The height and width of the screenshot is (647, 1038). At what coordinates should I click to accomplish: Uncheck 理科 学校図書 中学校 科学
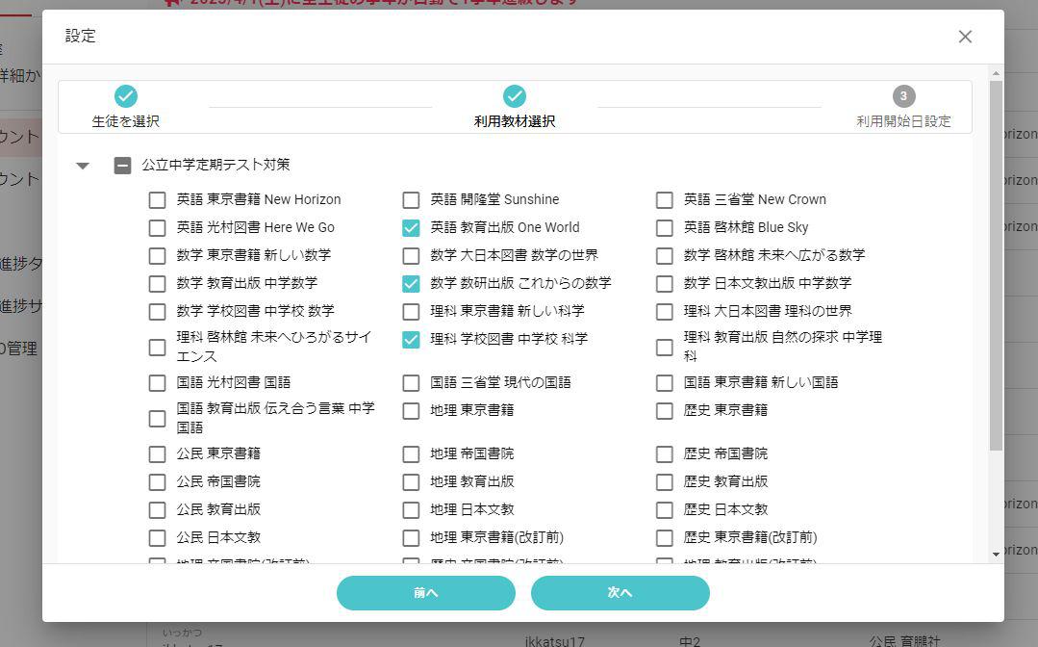[x=411, y=340]
